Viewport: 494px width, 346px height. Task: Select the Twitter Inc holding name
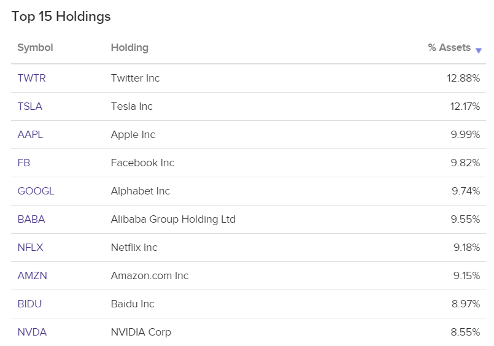135,78
